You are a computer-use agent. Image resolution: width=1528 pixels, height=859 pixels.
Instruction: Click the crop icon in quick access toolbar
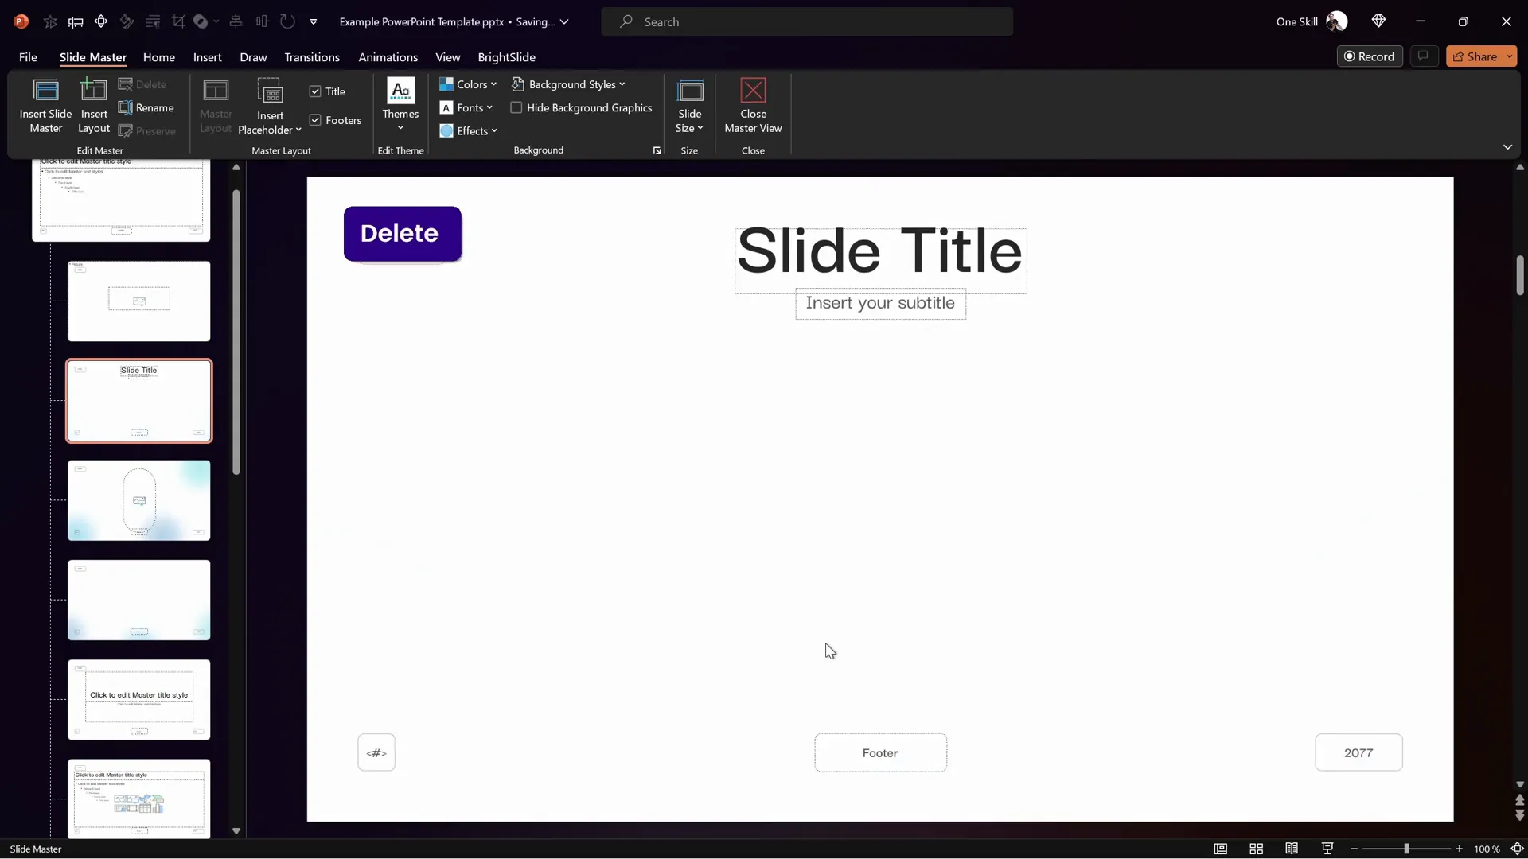178,21
